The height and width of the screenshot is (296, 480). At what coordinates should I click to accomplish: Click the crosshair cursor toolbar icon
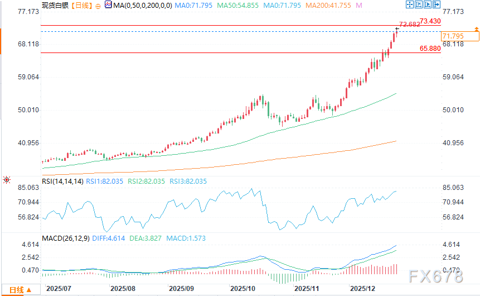409,4
